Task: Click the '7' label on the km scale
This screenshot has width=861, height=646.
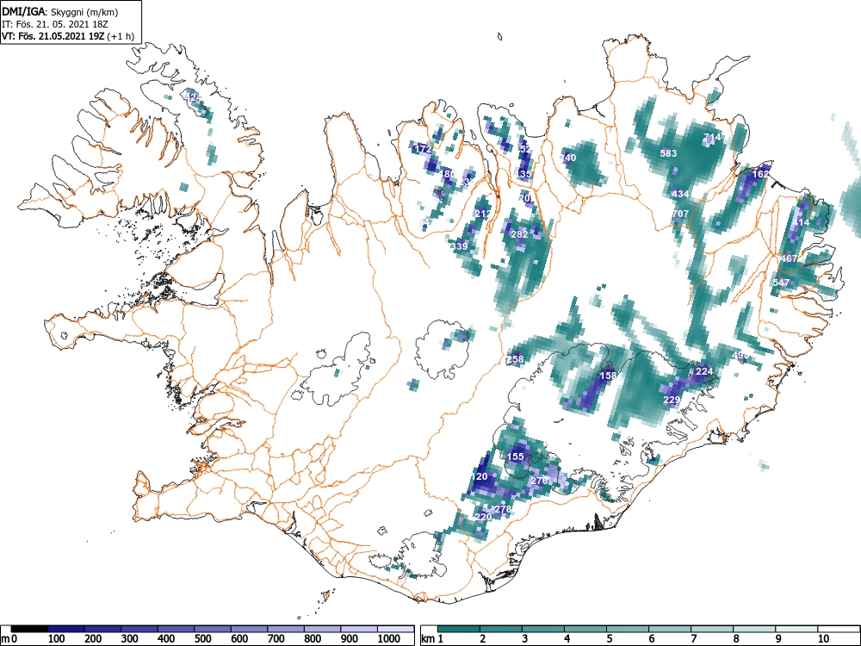Action: click(x=693, y=639)
